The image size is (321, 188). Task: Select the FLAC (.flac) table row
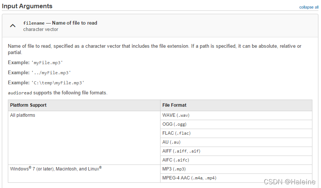236,133
